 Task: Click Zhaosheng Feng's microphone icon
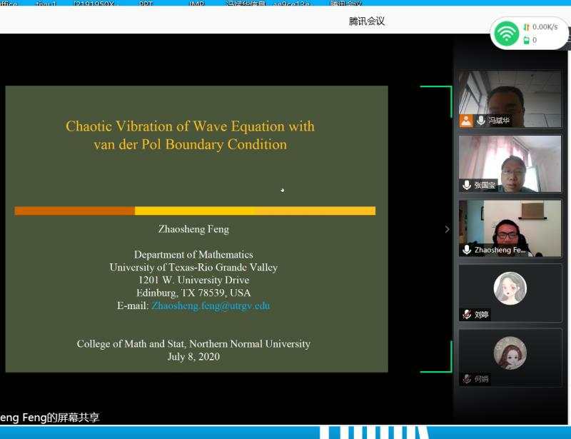coord(467,250)
